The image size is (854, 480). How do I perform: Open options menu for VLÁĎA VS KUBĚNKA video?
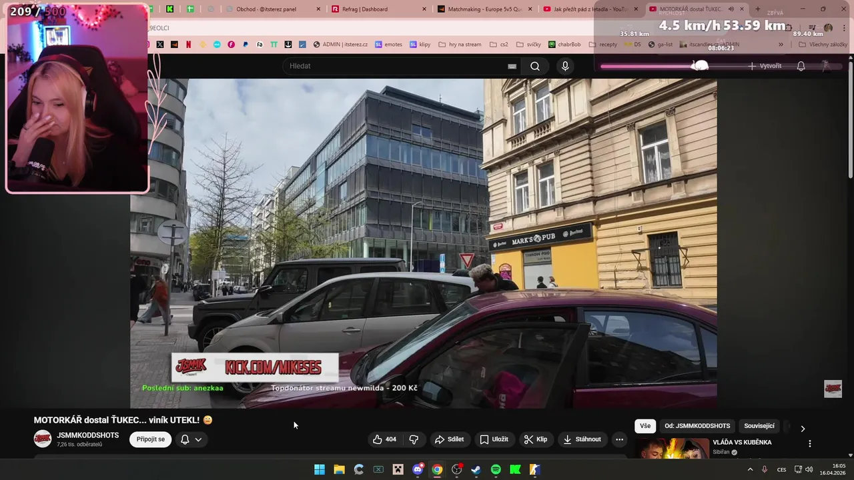pyautogui.click(x=810, y=443)
